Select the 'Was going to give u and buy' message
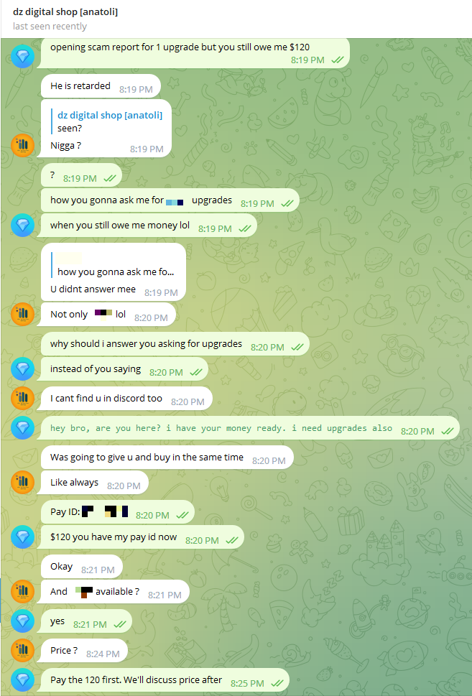 [x=167, y=458]
